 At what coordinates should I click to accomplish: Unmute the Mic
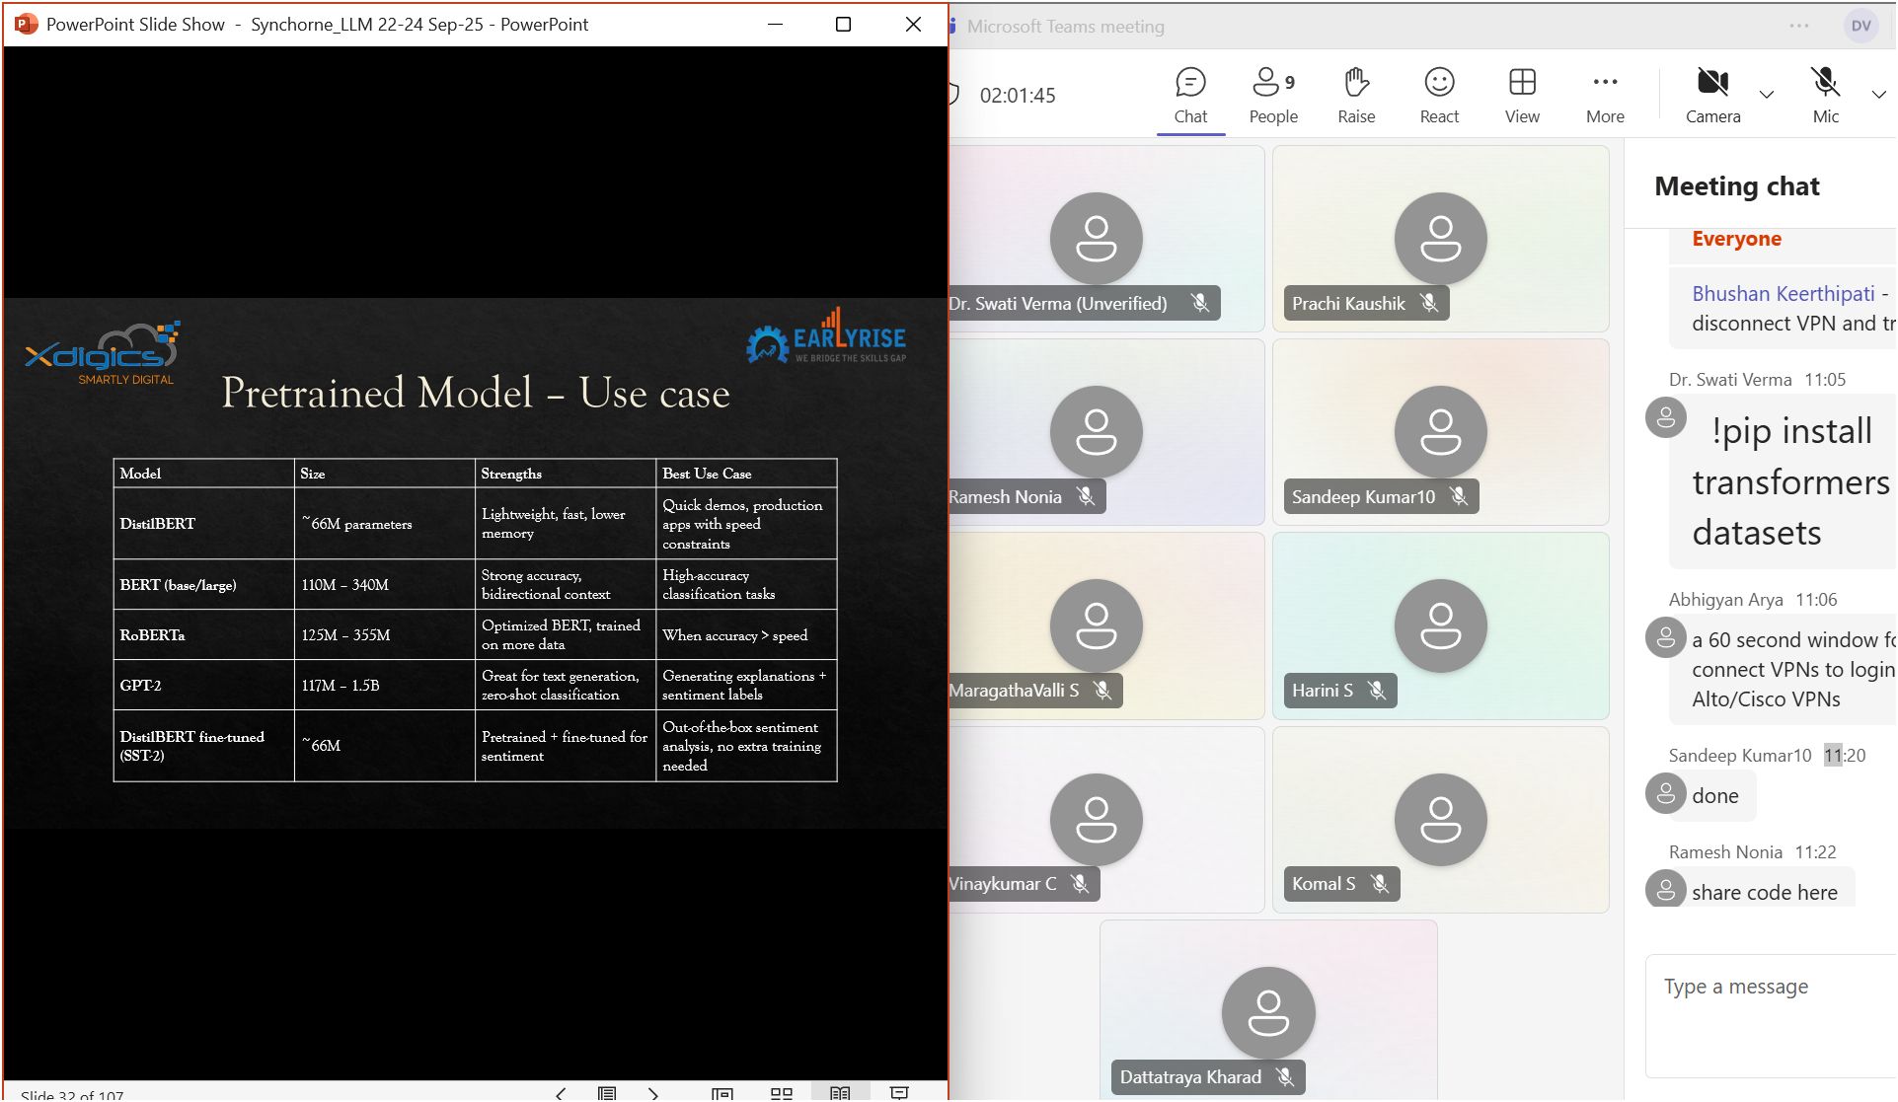click(1825, 96)
